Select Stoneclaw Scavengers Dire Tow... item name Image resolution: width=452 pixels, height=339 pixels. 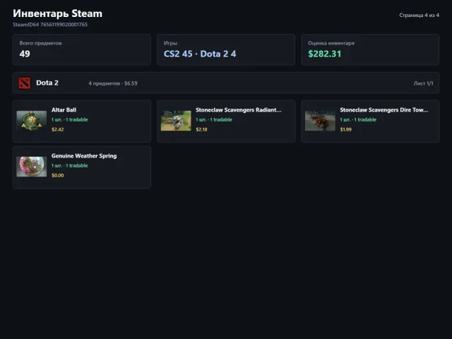(384, 110)
